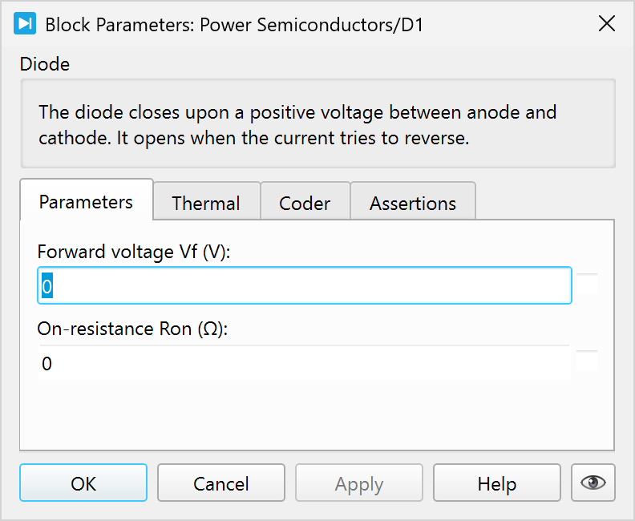635x521 pixels.
Task: Stay on the Parameters tab
Action: (x=86, y=202)
